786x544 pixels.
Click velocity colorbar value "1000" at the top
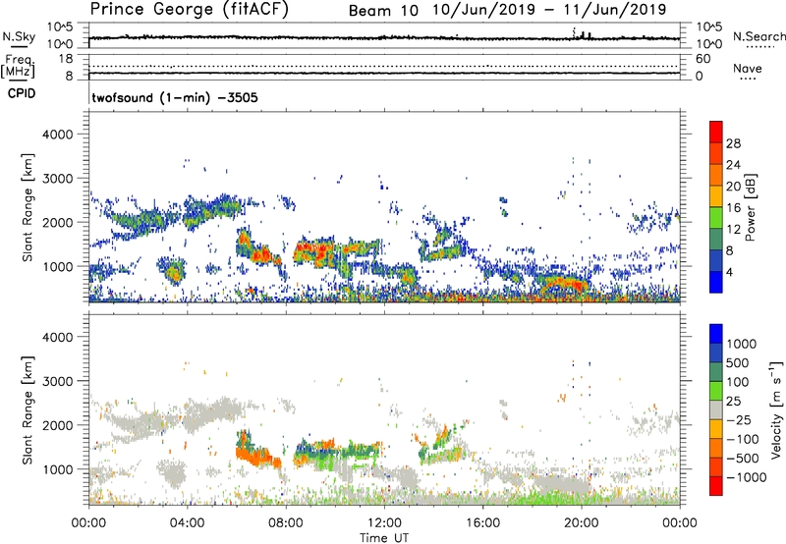(x=741, y=344)
